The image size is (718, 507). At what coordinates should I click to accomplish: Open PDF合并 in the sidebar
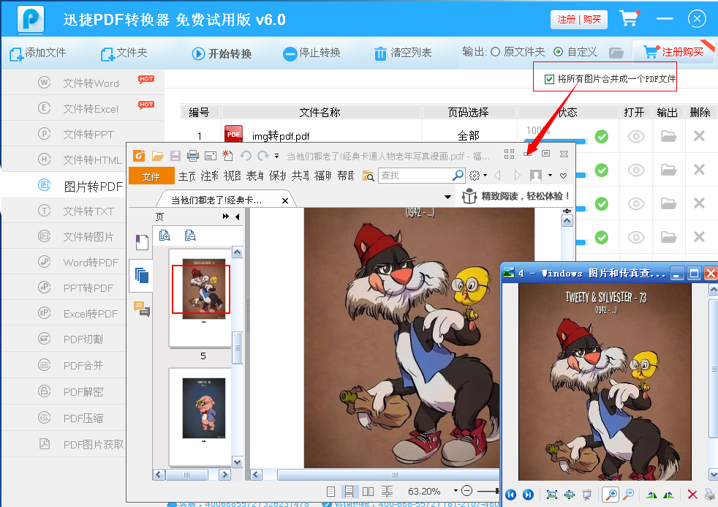pyautogui.click(x=64, y=365)
